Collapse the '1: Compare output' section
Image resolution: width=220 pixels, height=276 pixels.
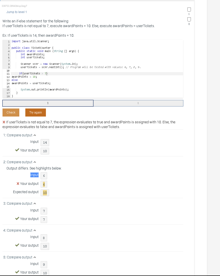pos(35,135)
